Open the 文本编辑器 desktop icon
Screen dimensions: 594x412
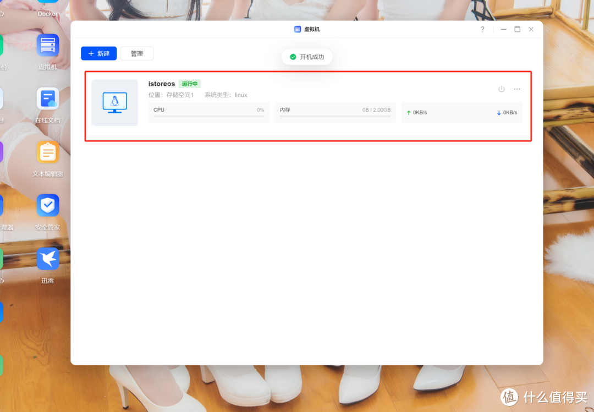tap(48, 152)
